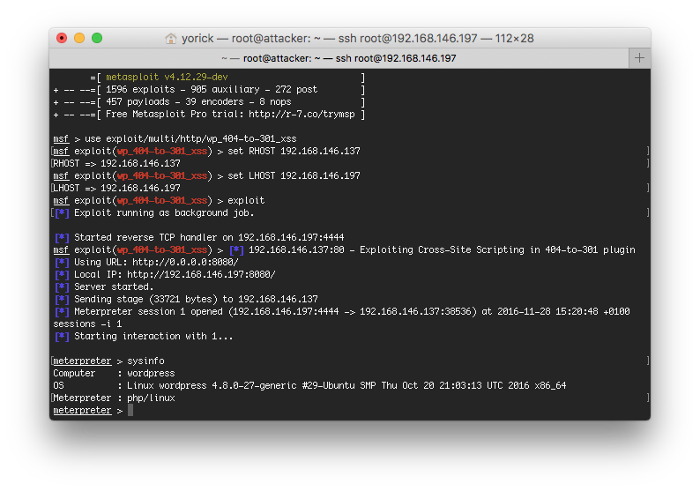Click the 'set RHOST 192.168.146.137' command
This screenshot has width=700, height=491.
(x=294, y=152)
